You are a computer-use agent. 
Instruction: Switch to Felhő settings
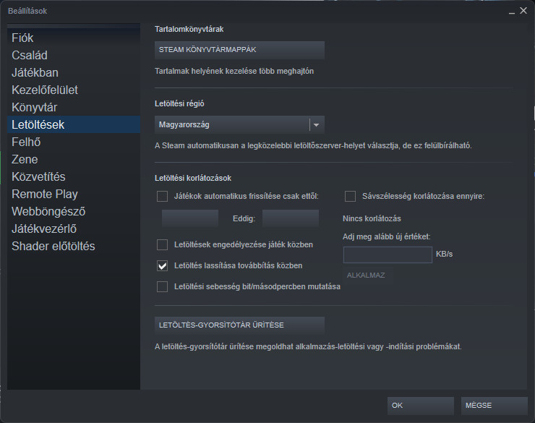(26, 142)
